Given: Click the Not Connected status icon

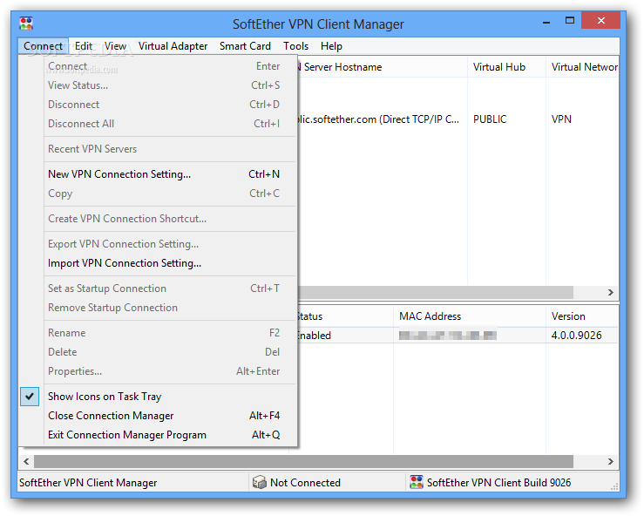Looking at the screenshot, I should pyautogui.click(x=260, y=482).
